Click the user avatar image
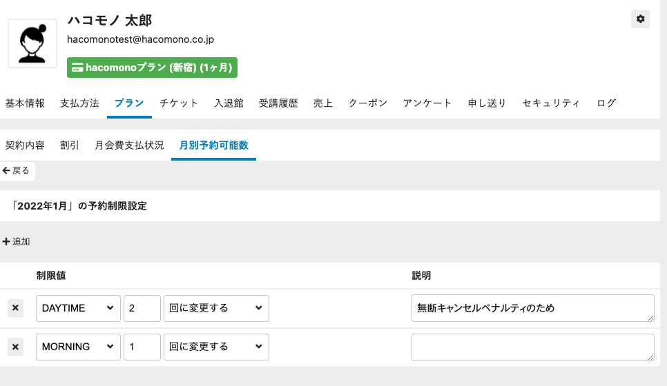 [32, 43]
